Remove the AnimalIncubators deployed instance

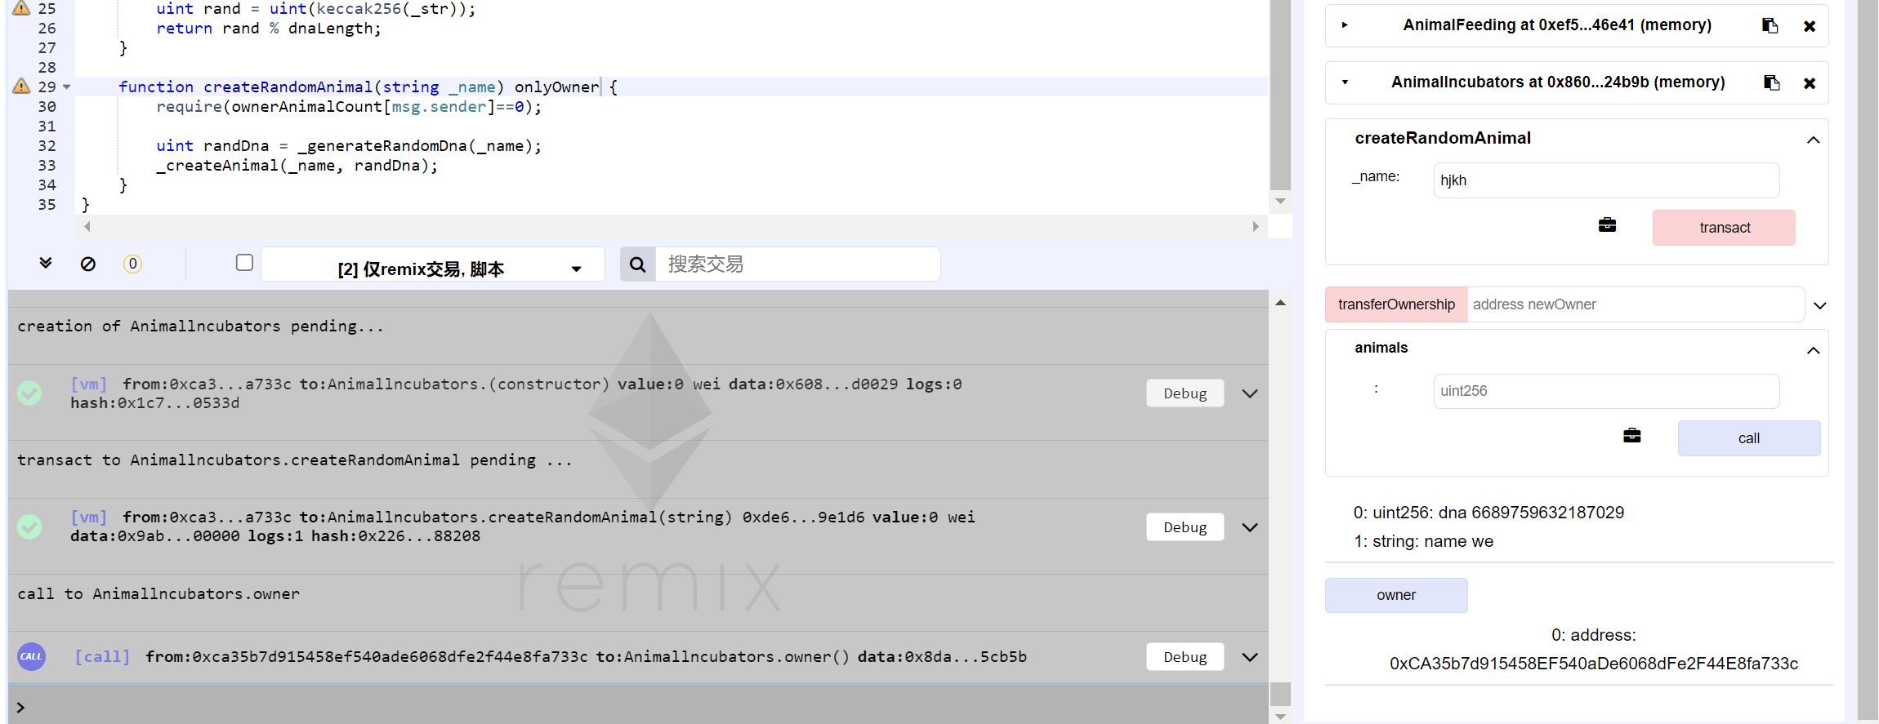tap(1810, 83)
